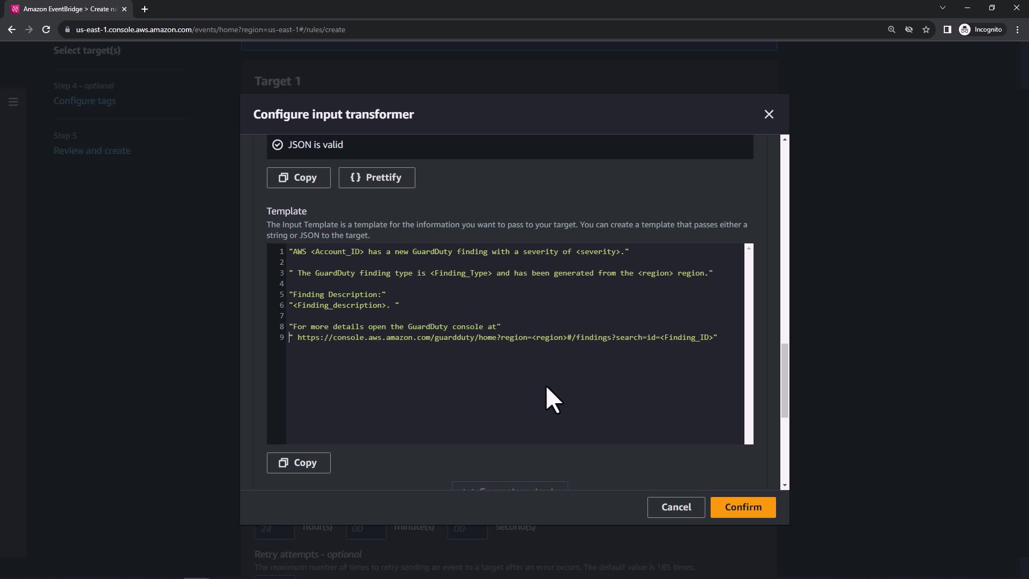Reload the browser page
Image resolution: width=1029 pixels, height=579 pixels.
[46, 29]
